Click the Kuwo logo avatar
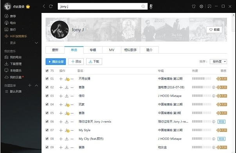236x153 pixels. pos(7,6)
